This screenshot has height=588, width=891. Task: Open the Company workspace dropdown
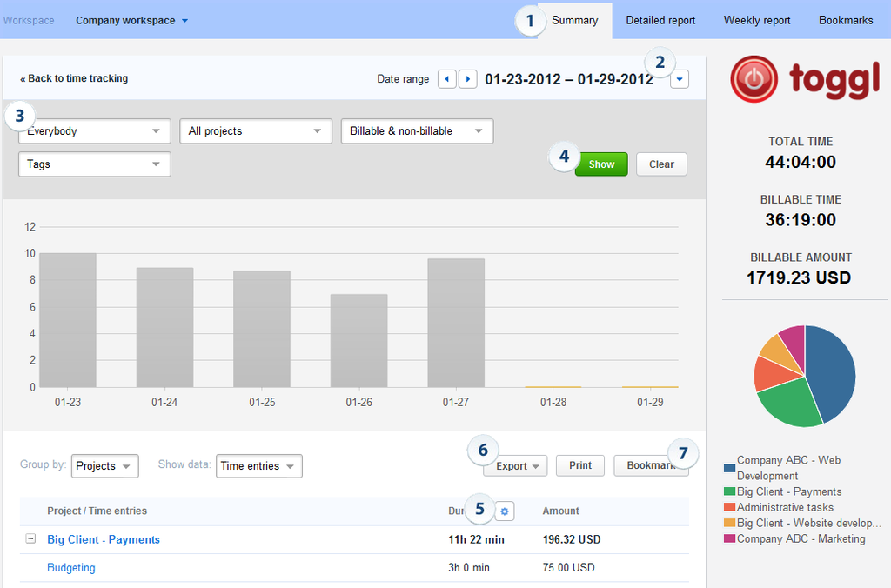click(x=132, y=21)
